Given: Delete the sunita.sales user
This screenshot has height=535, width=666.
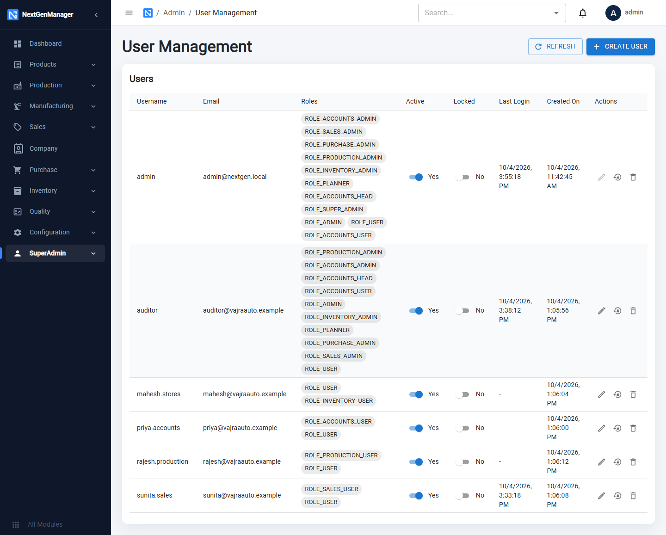Looking at the screenshot, I should tap(633, 496).
